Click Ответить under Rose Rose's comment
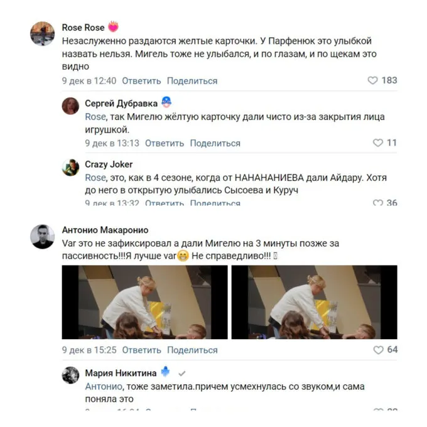Screen dimensions: 427x427 (141, 81)
